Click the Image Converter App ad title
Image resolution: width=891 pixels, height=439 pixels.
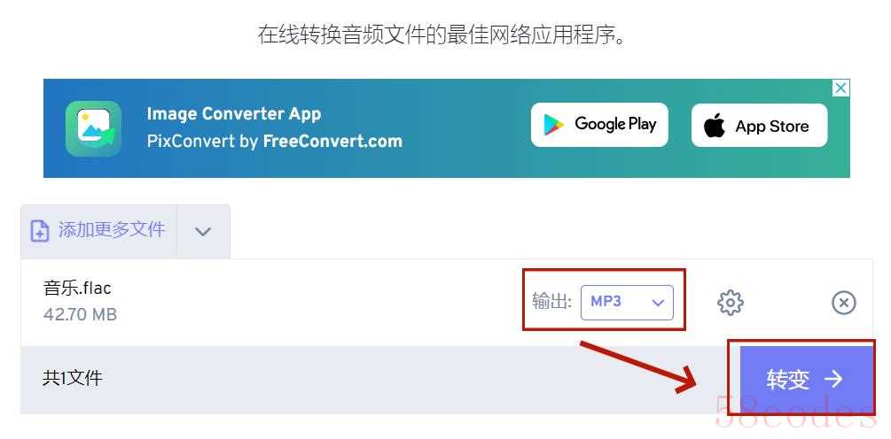coord(233,114)
